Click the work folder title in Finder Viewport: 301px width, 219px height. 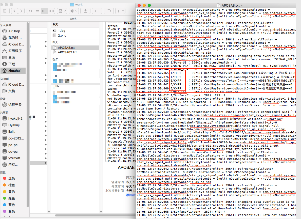point(77,5)
